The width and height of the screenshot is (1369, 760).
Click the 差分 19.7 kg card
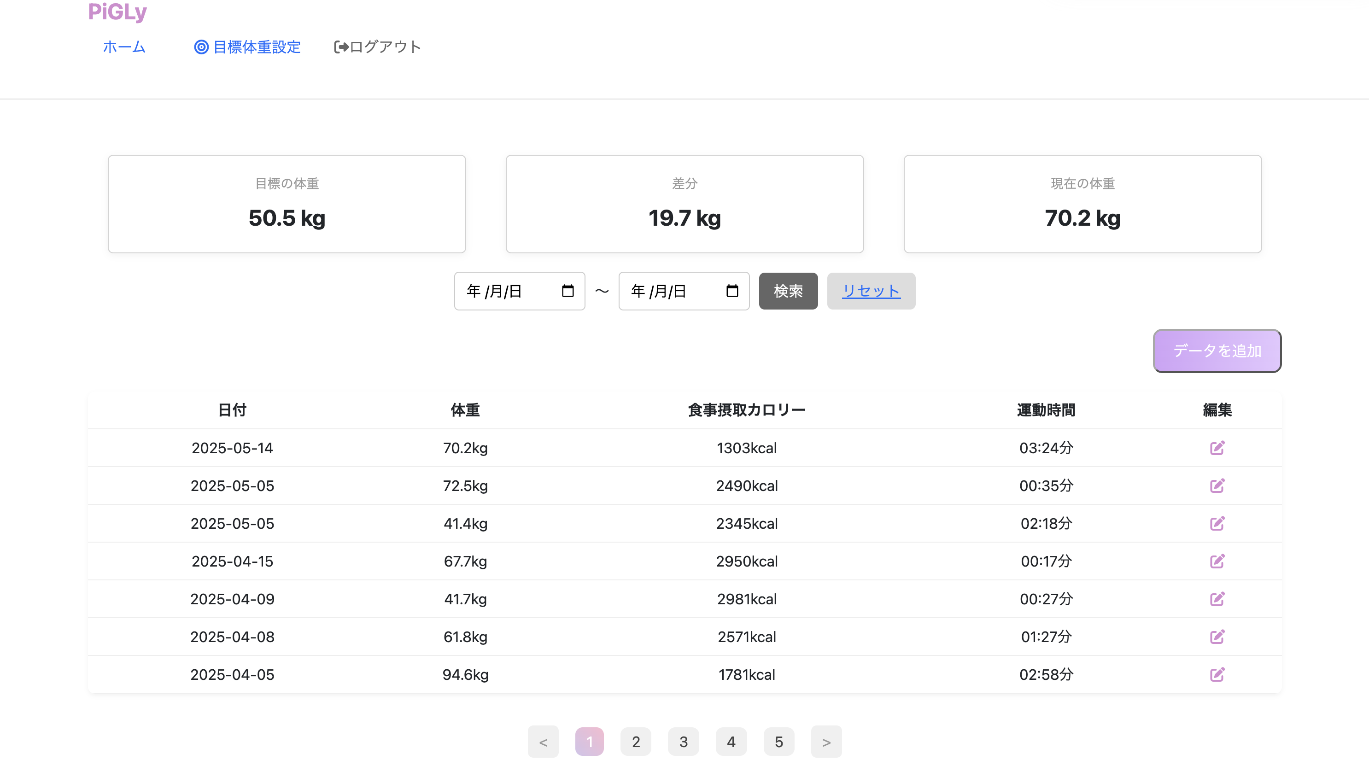[684, 204]
